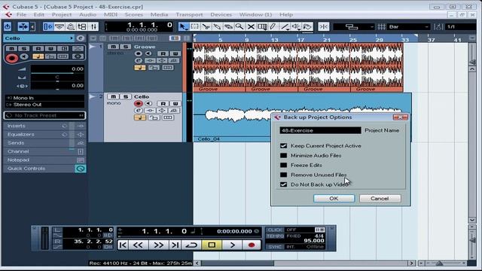Open the Bar grid type dropdown
482x271 pixels.
click(408, 27)
